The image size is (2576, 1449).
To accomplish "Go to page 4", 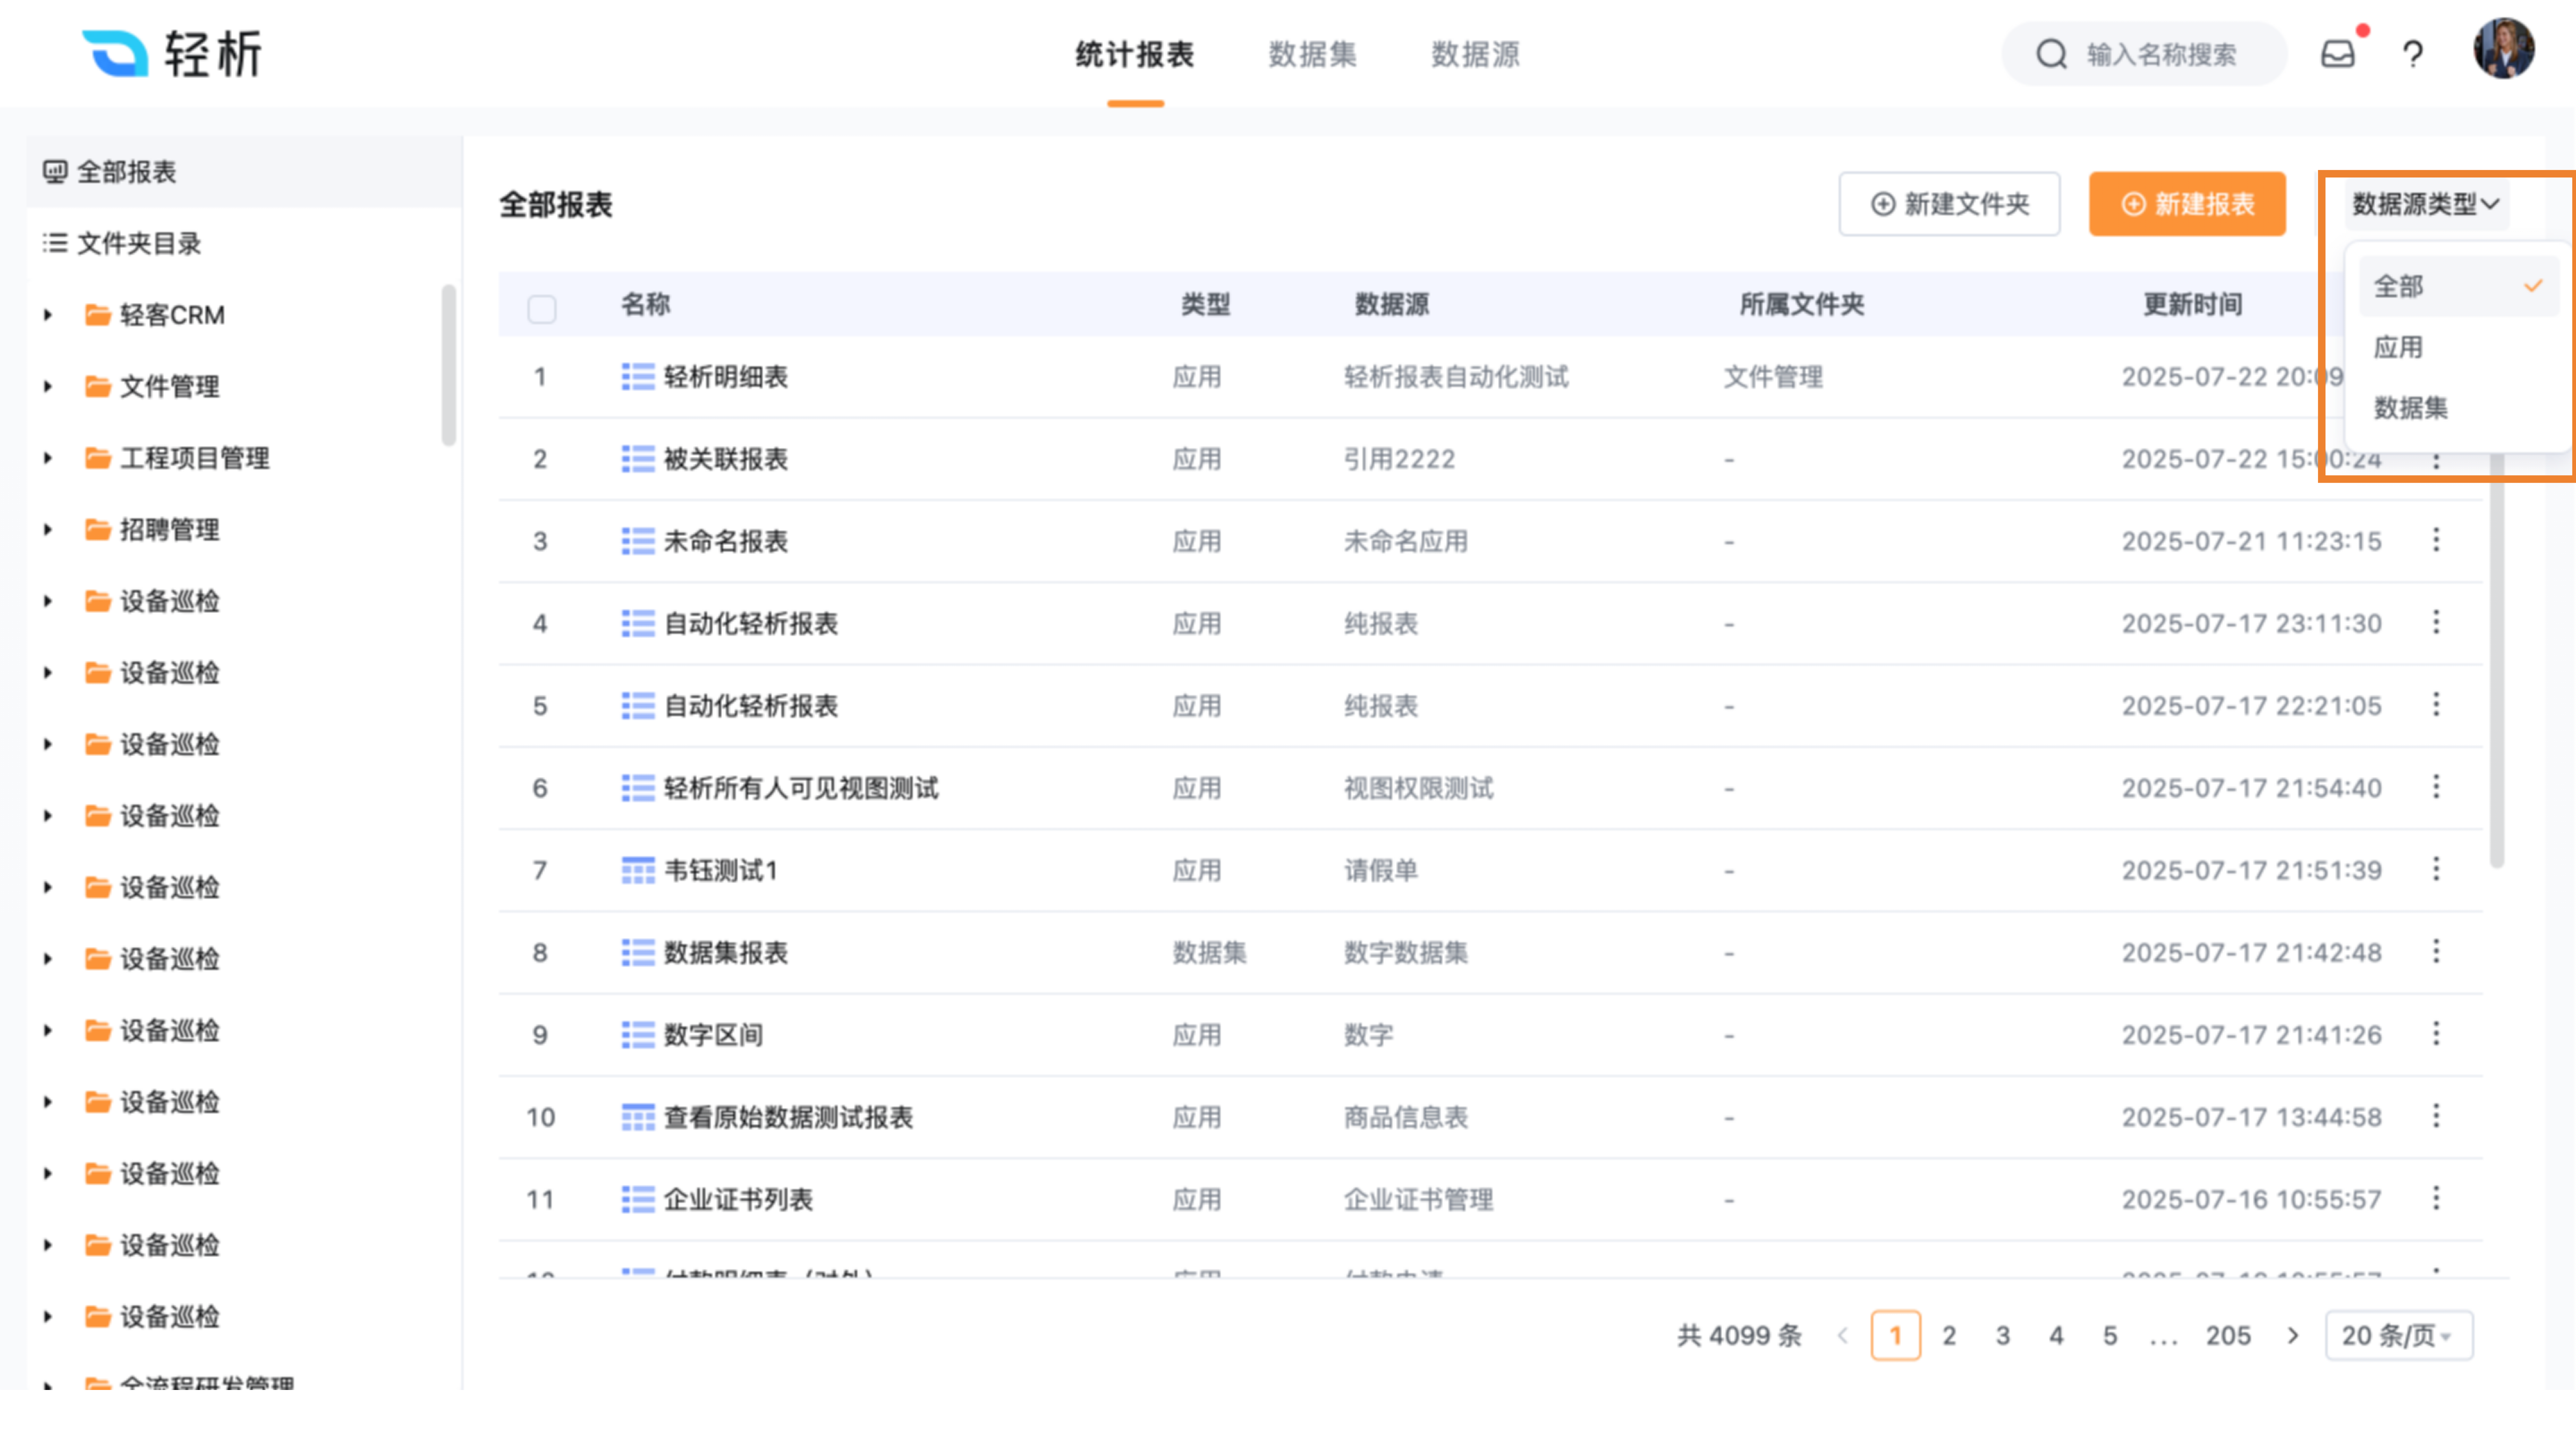I will [x=2056, y=1336].
